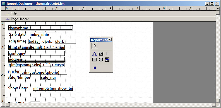This screenshot has height=108, width=221.
Task: Toggle the Button Lock padlock icon
Action: [95, 68]
